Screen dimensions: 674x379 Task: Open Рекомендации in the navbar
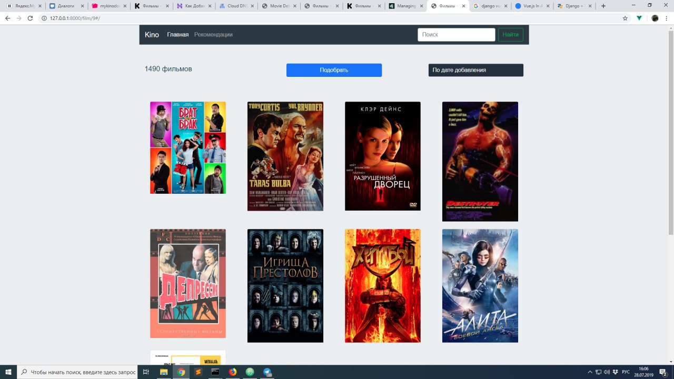(x=213, y=35)
